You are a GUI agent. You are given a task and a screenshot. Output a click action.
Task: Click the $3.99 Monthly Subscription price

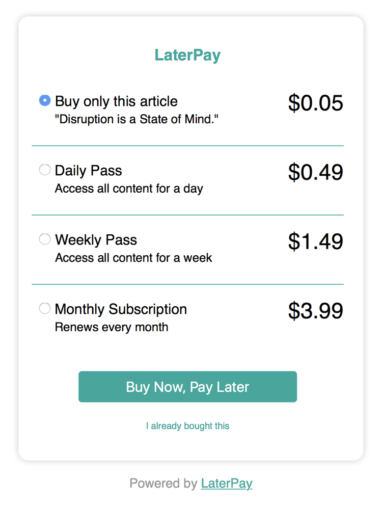point(316,310)
